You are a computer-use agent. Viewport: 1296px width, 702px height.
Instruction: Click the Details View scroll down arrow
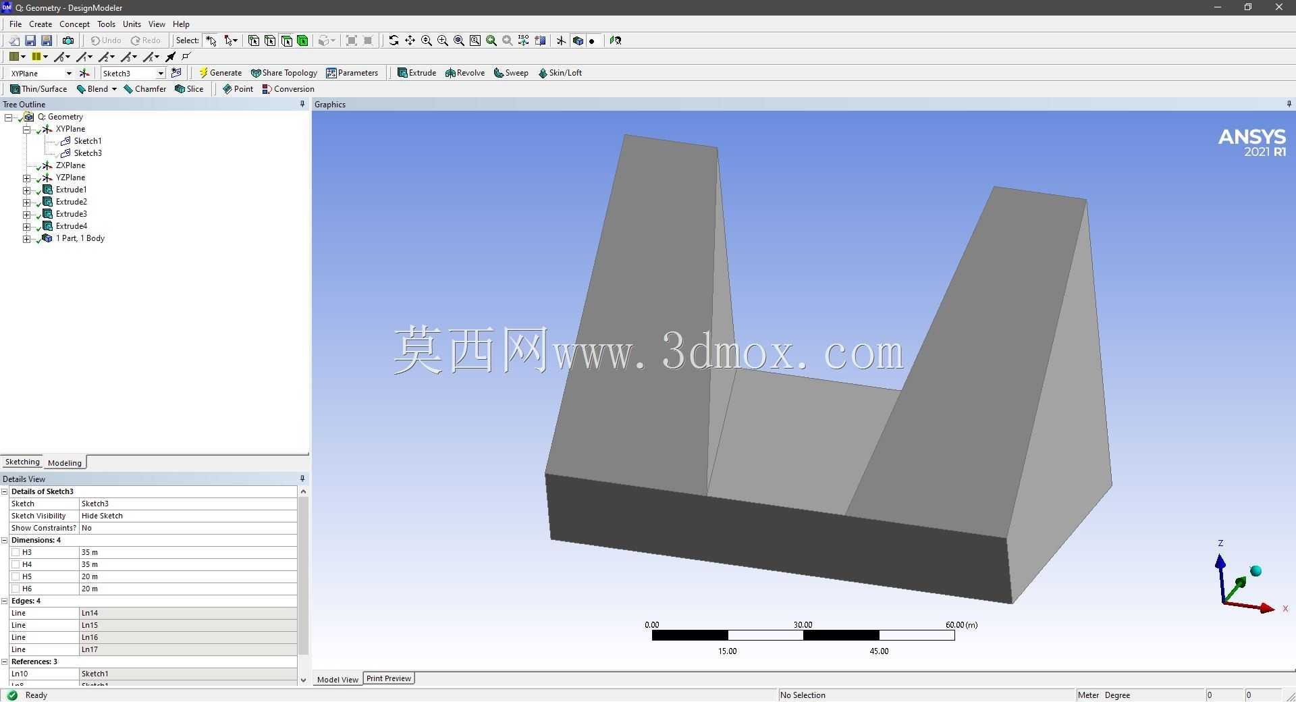click(x=303, y=680)
